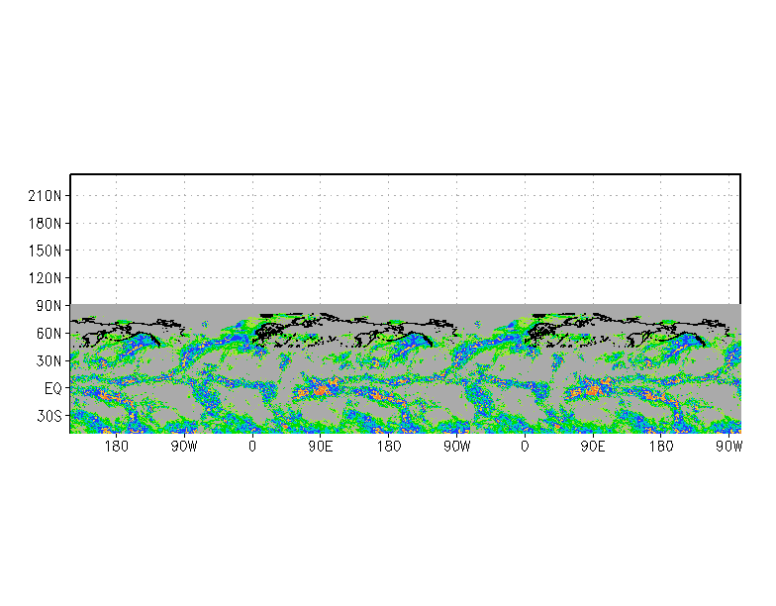Screen dimensions: 776x606
Task: Pick the 30N latitude axis label
Action: point(49,360)
